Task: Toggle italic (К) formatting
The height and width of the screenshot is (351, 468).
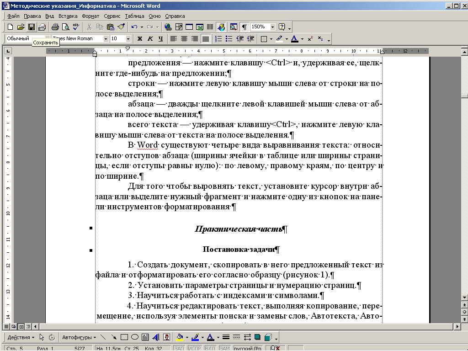Action: click(150, 39)
